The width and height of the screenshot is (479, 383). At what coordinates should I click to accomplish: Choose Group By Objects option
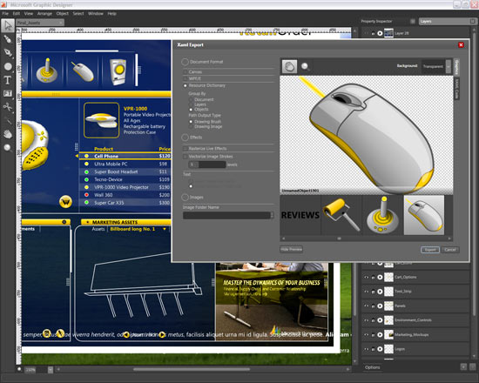coord(191,110)
